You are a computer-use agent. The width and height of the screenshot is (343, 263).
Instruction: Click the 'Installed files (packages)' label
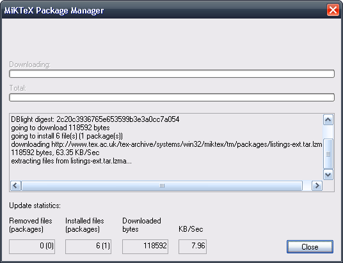click(84, 225)
